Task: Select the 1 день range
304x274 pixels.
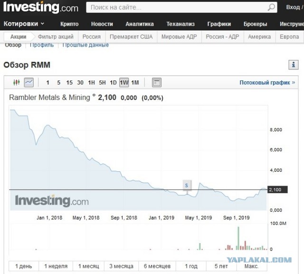Action: pos(24,266)
